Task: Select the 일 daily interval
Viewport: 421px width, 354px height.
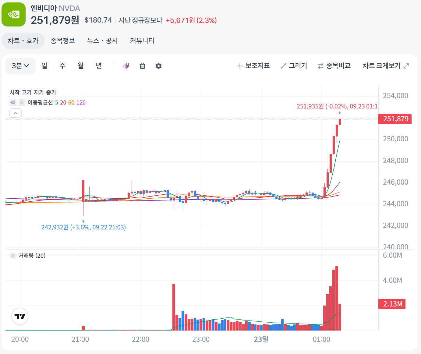Action: (44, 66)
